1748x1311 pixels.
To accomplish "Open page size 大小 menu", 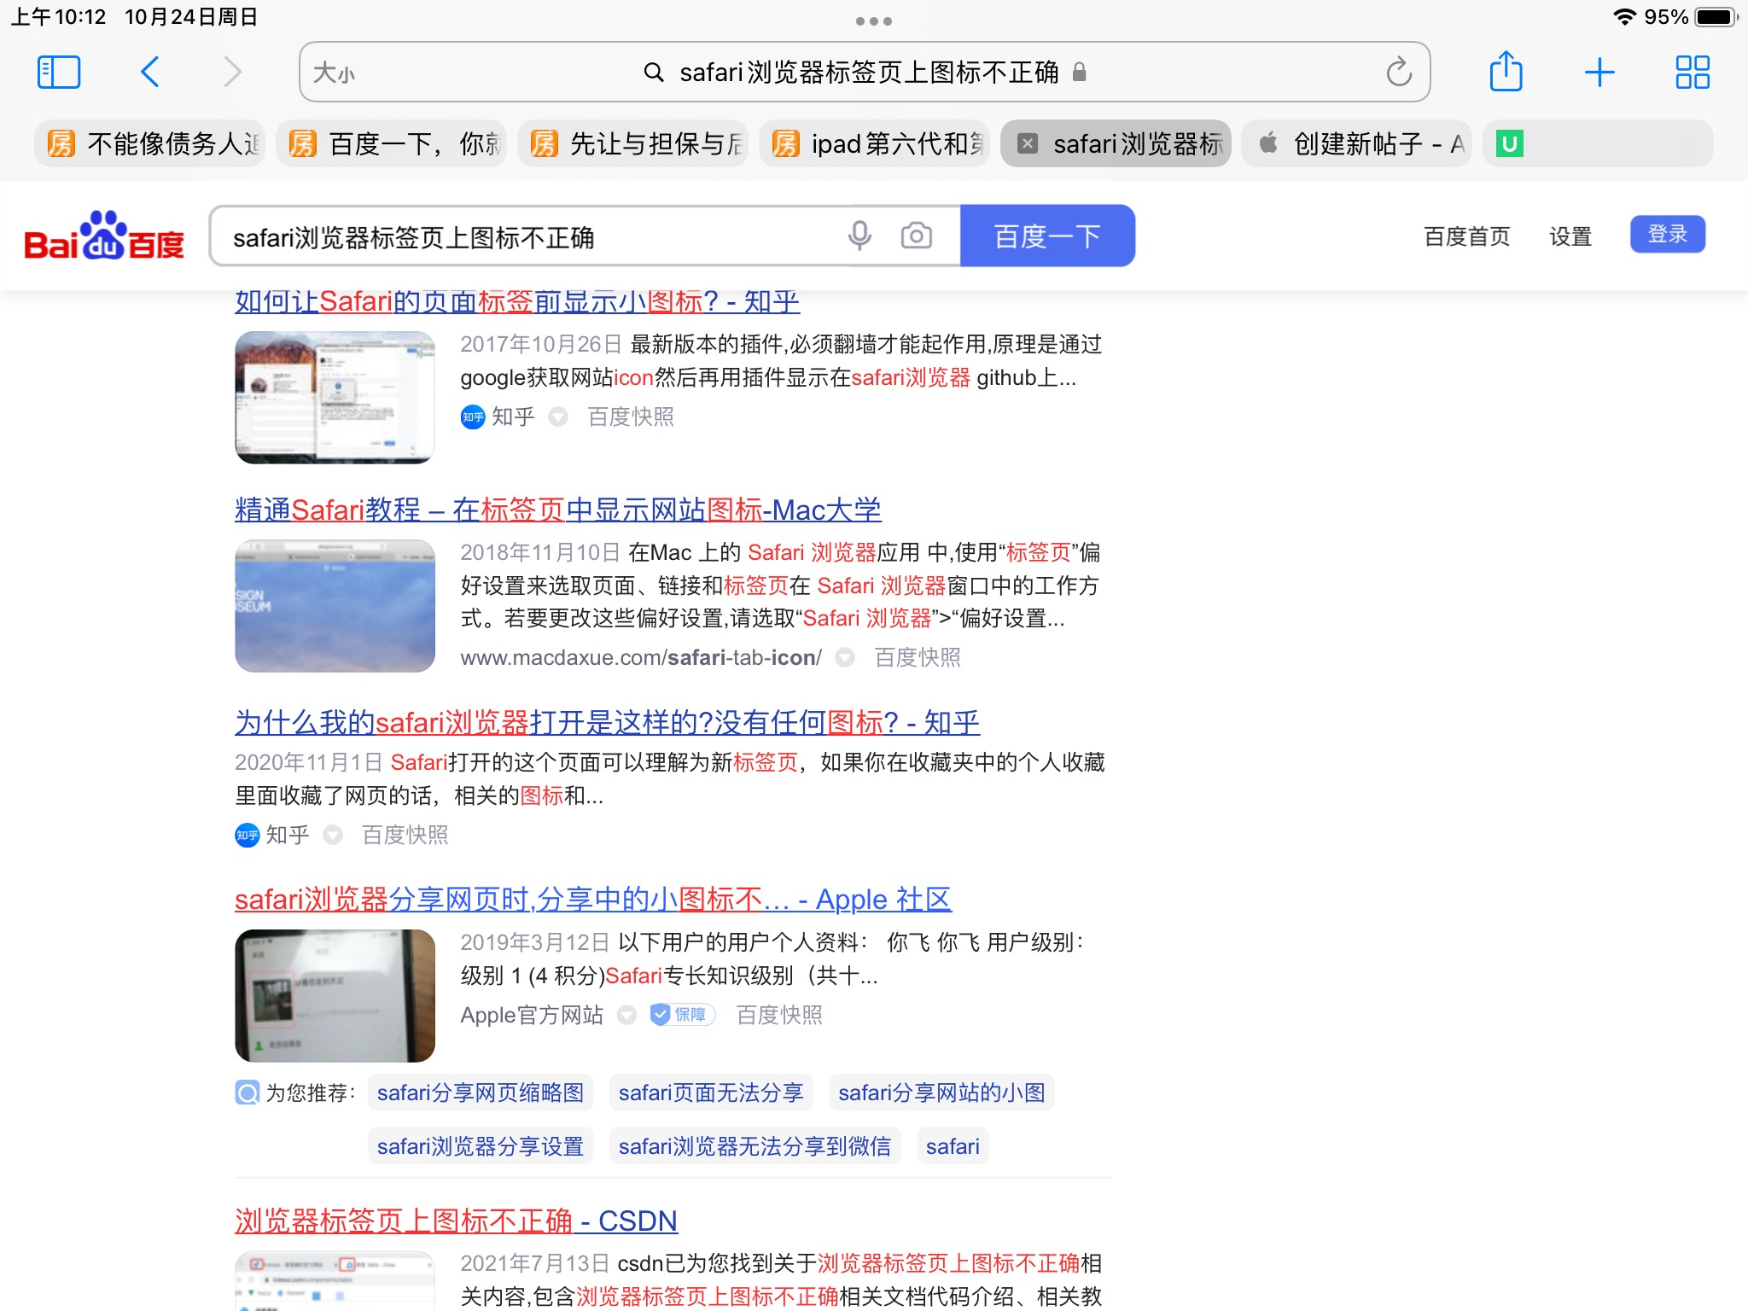I will 334,73.
